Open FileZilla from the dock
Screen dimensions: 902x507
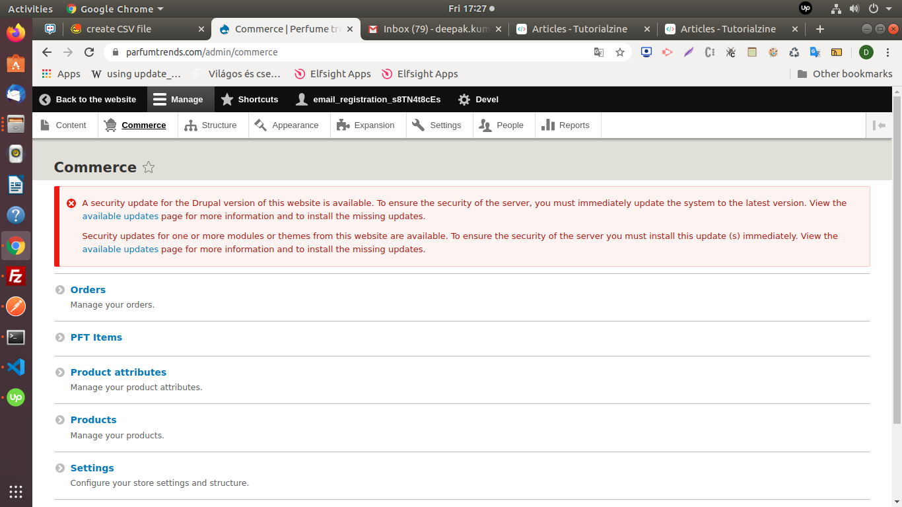[16, 277]
